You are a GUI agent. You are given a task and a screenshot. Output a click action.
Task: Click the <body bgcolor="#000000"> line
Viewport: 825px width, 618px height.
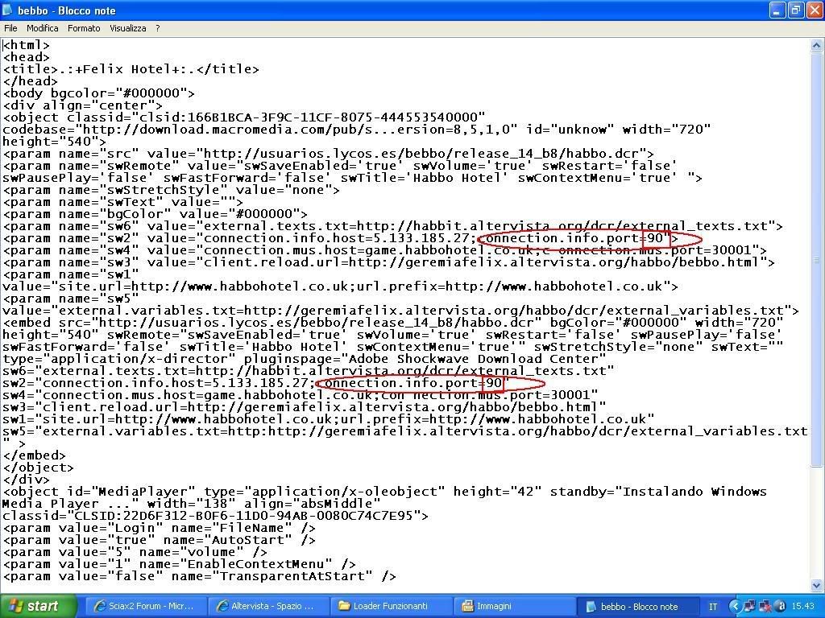click(99, 93)
